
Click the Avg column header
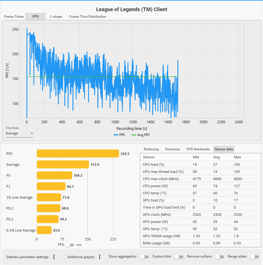pyautogui.click(x=217, y=157)
